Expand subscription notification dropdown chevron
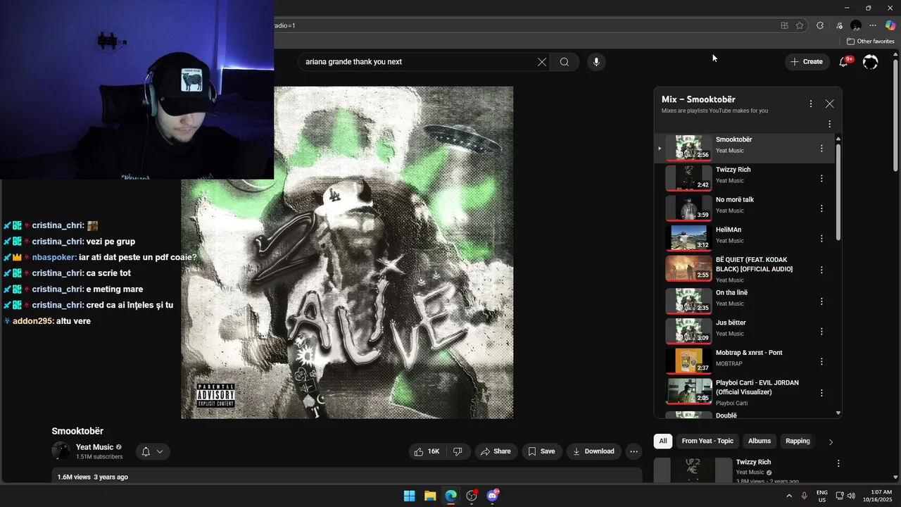This screenshot has height=507, width=901. pyautogui.click(x=160, y=452)
